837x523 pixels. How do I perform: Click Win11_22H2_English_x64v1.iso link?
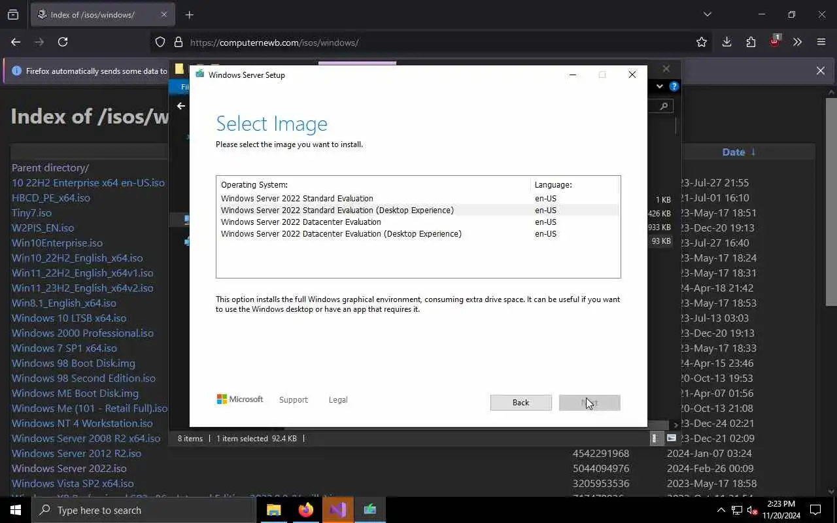coord(82,273)
